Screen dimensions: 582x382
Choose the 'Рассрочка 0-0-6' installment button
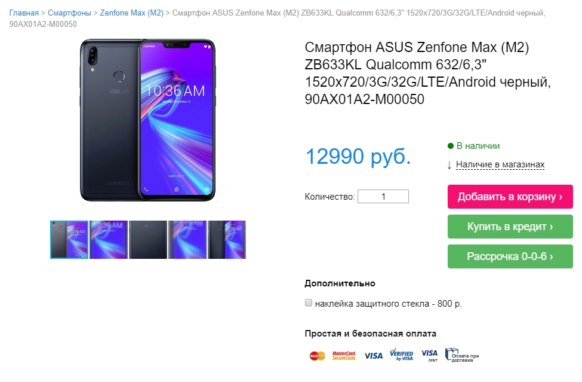click(510, 256)
